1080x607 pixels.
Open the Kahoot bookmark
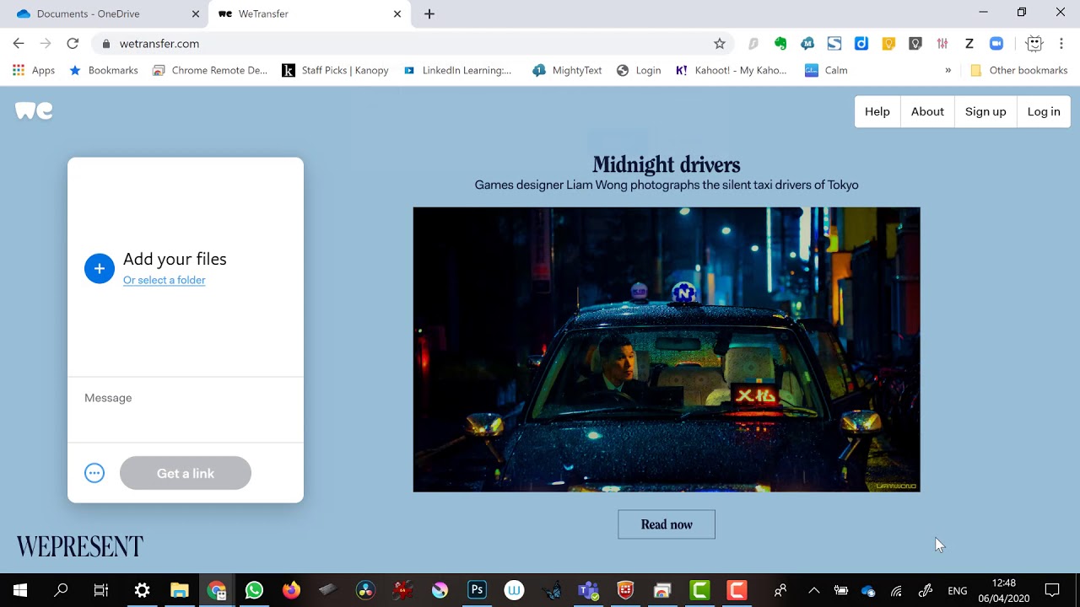pyautogui.click(x=731, y=71)
